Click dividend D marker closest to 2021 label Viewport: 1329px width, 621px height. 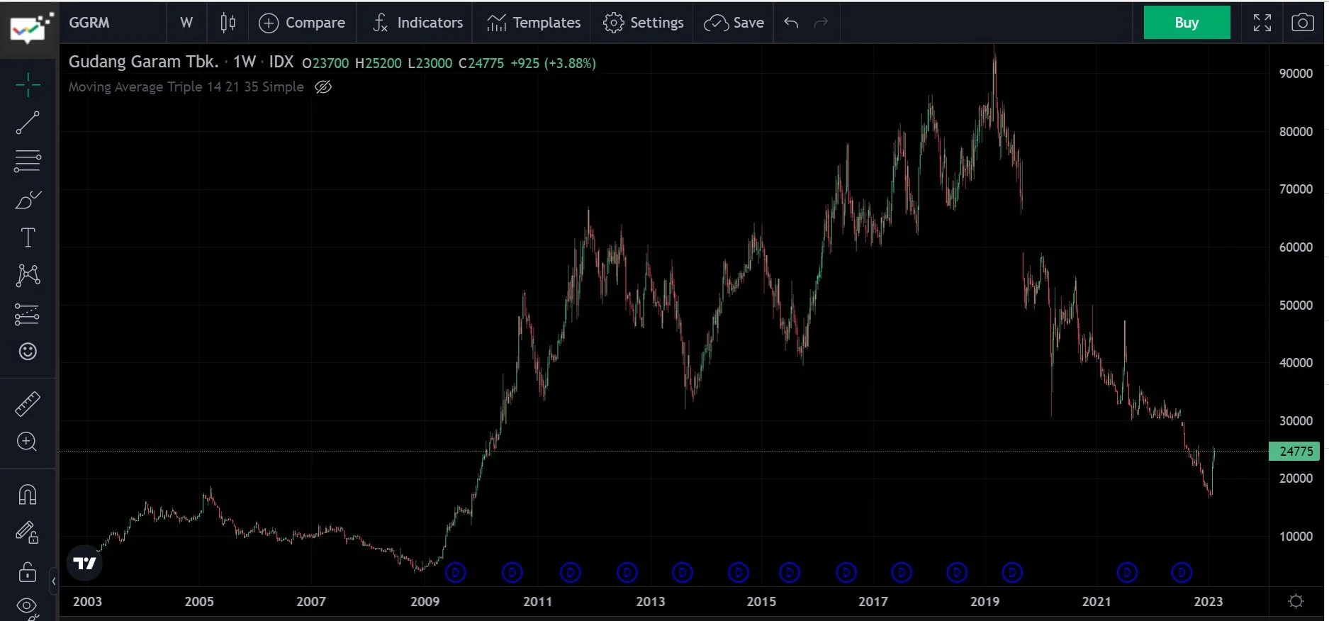coord(1127,572)
